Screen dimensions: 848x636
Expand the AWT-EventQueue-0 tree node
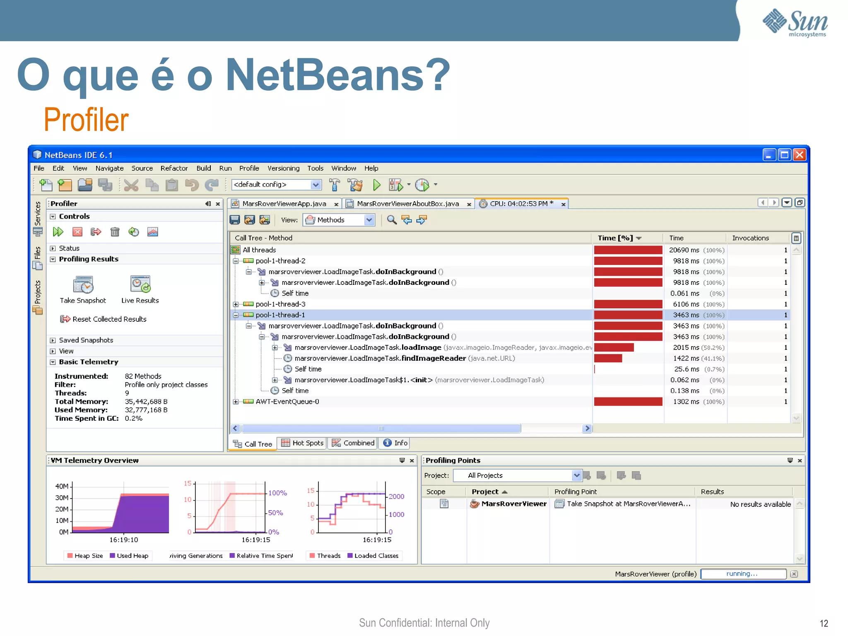236,402
